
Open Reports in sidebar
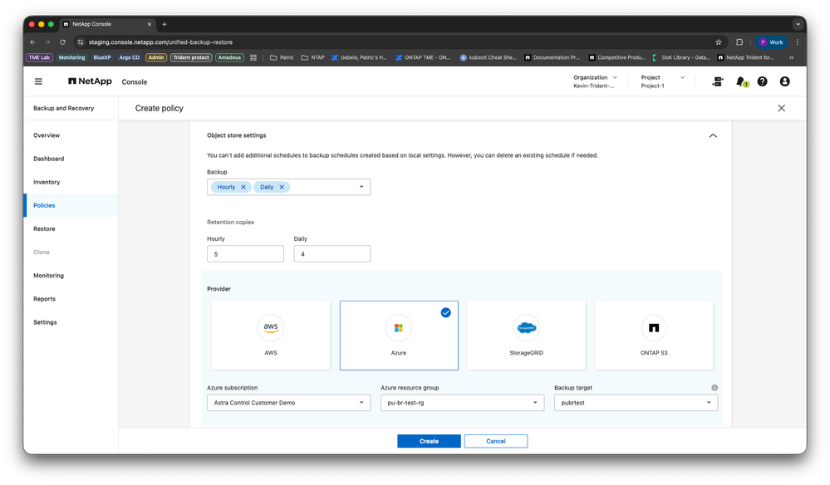tap(45, 299)
